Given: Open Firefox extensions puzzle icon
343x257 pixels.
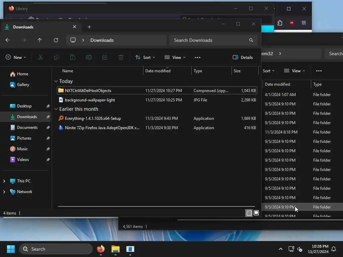Looking at the screenshot, I should click(280, 23).
